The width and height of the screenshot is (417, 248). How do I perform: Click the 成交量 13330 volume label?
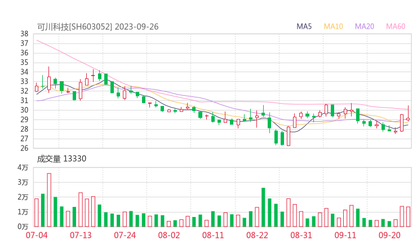[x=61, y=159]
